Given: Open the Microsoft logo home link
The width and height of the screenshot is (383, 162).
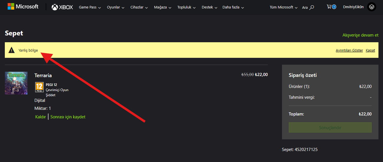Looking at the screenshot, I should (23, 7).
